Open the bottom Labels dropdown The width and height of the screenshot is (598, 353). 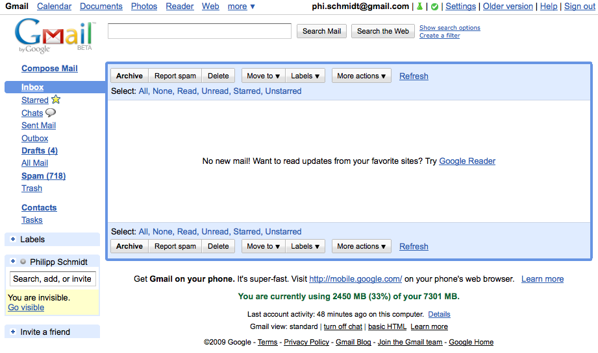[305, 246]
